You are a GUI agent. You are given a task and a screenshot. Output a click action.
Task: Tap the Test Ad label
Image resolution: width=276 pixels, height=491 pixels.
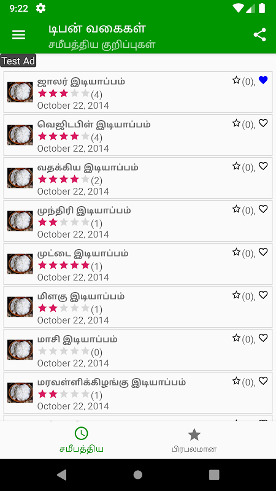click(x=18, y=61)
